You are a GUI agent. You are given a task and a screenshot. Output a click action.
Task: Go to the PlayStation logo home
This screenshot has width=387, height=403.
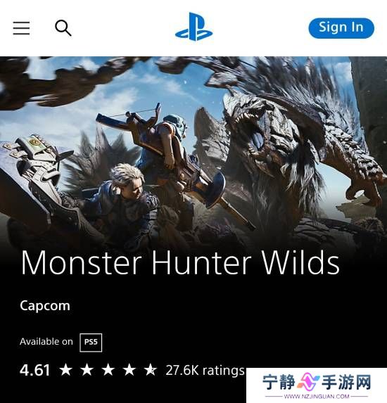(194, 27)
